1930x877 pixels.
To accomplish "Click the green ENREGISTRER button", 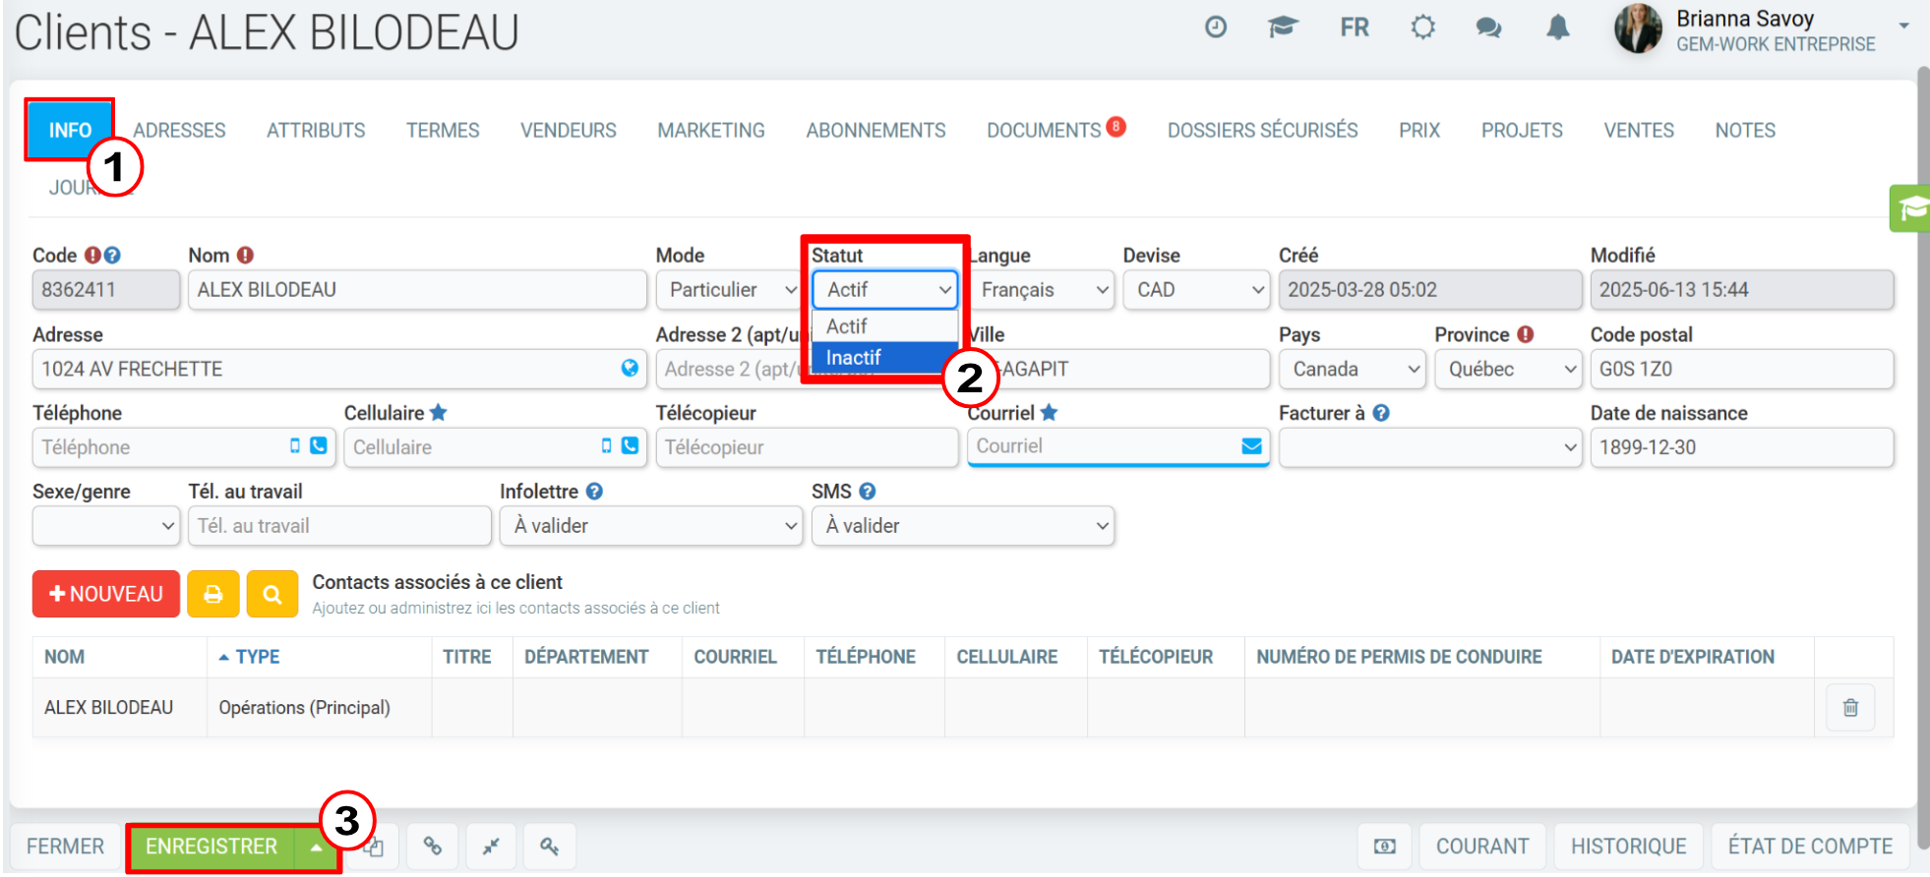I will (x=211, y=847).
